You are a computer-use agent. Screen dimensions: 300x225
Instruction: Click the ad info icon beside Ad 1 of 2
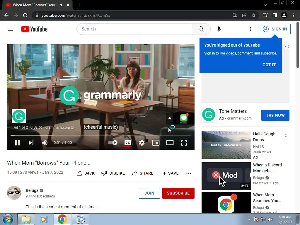[40, 127]
